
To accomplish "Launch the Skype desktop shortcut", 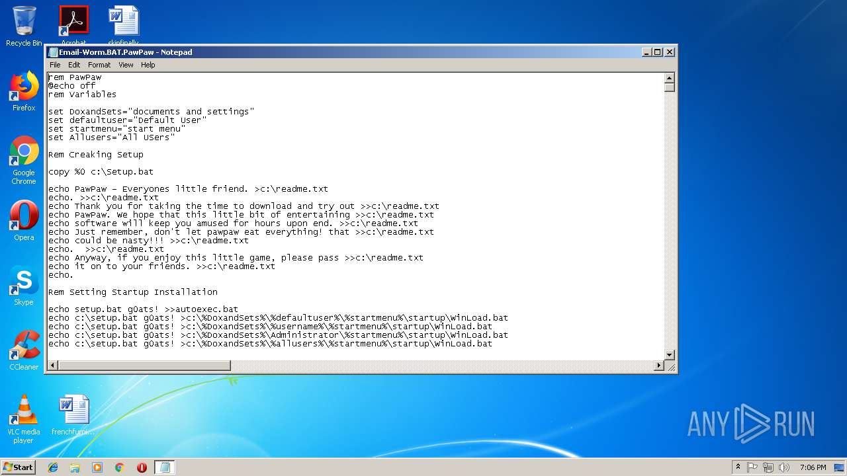I will coord(24,286).
